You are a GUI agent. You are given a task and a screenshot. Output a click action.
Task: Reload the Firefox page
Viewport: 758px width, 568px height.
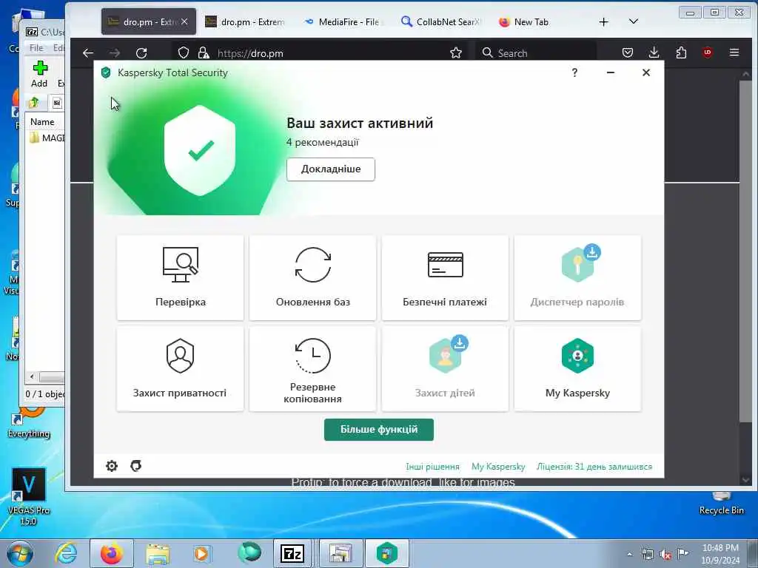141,53
